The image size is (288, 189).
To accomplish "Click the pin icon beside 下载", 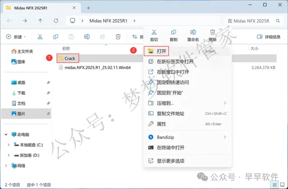I will click(48, 93).
